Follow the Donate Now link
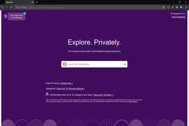Image resolution: width=189 pixels, height=126 pixels. [x=67, y=83]
